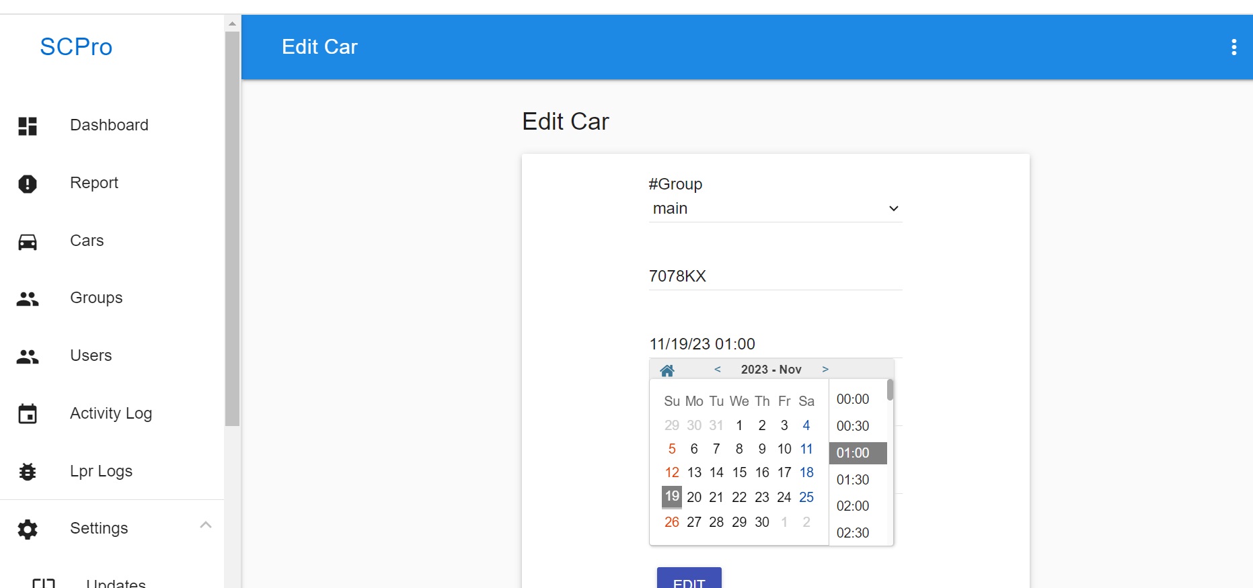The width and height of the screenshot is (1253, 588).
Task: Pick day 28 in the calendar
Action: pyautogui.click(x=716, y=522)
